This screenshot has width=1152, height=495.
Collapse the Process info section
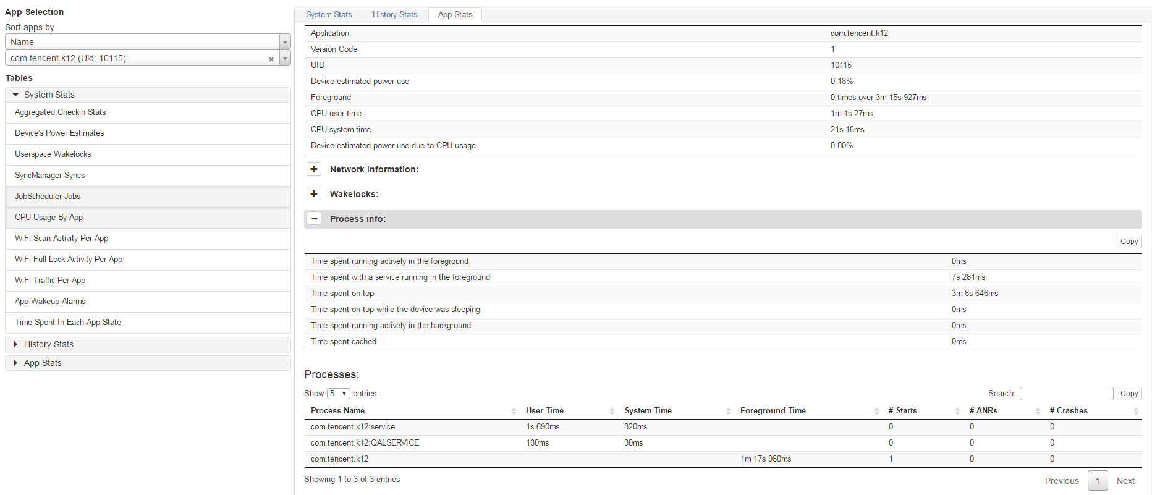click(314, 219)
